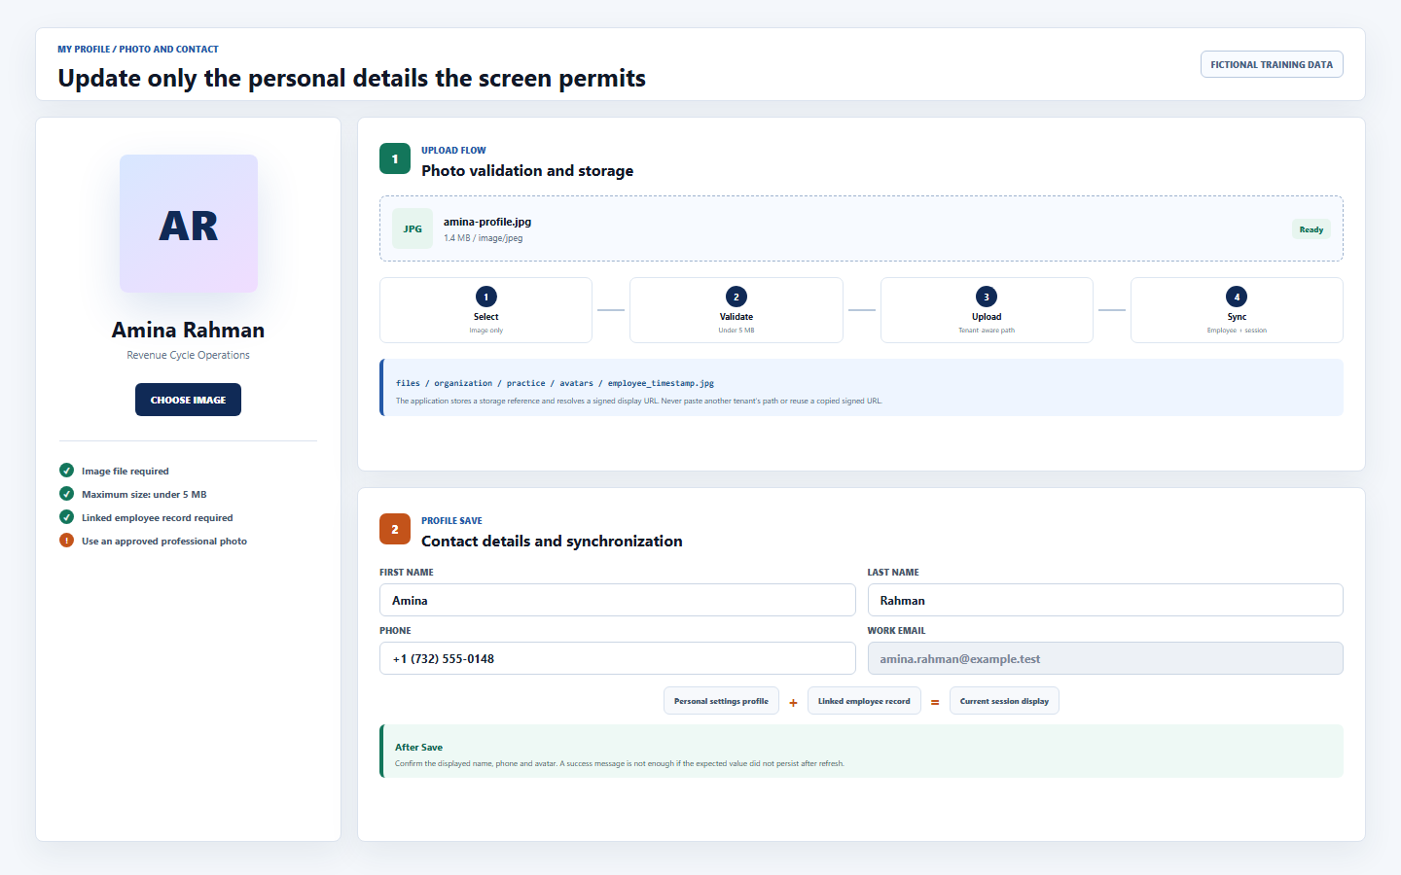The image size is (1401, 875).
Task: Focus the Phone input field
Action: (617, 658)
